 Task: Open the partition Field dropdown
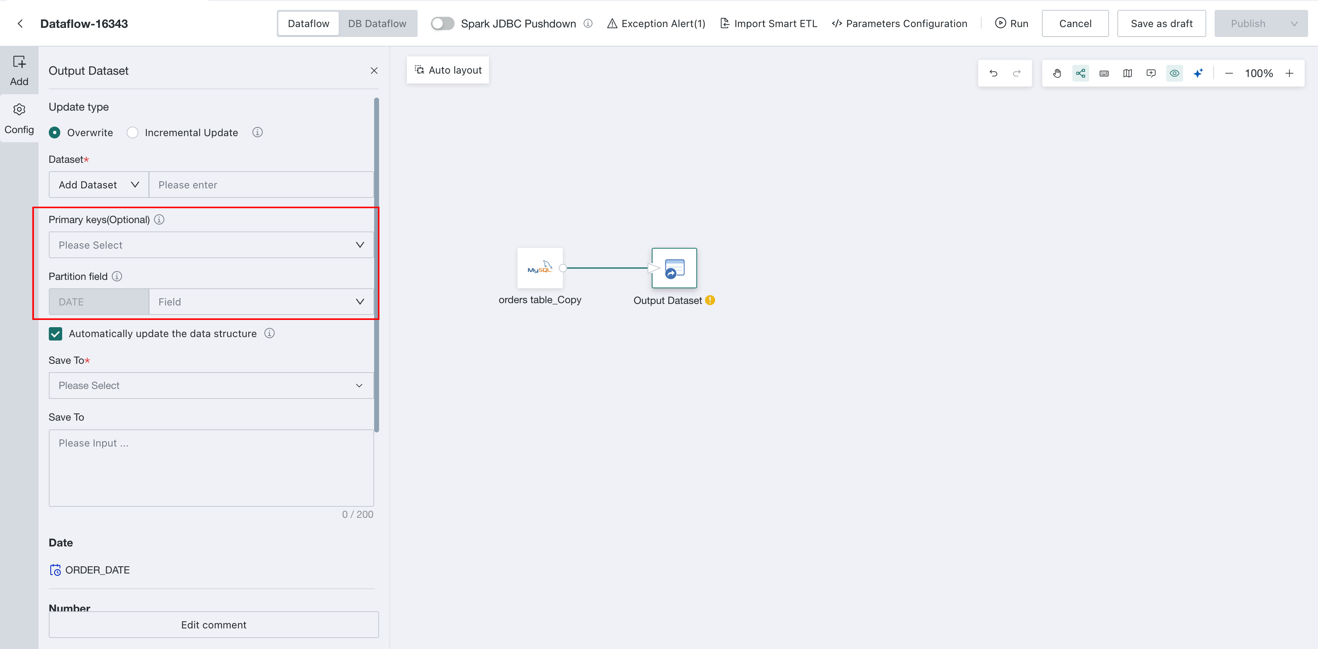pyautogui.click(x=261, y=302)
